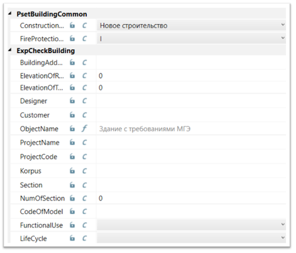Collapse the PsetBuildingCommon group

[x=10, y=13]
